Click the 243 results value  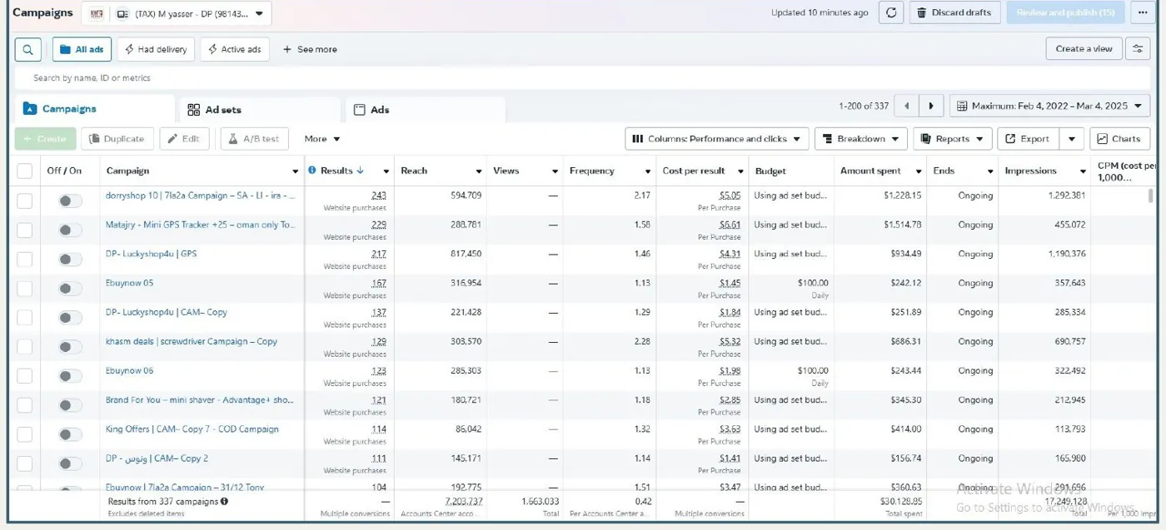point(379,196)
